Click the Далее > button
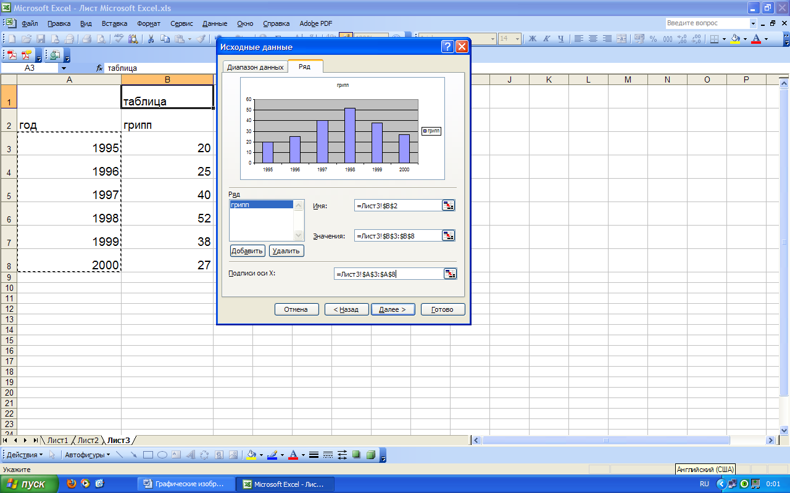The height and width of the screenshot is (493, 790). pos(393,309)
